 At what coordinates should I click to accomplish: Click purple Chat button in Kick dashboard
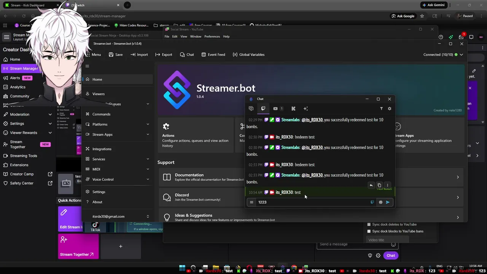(391, 255)
